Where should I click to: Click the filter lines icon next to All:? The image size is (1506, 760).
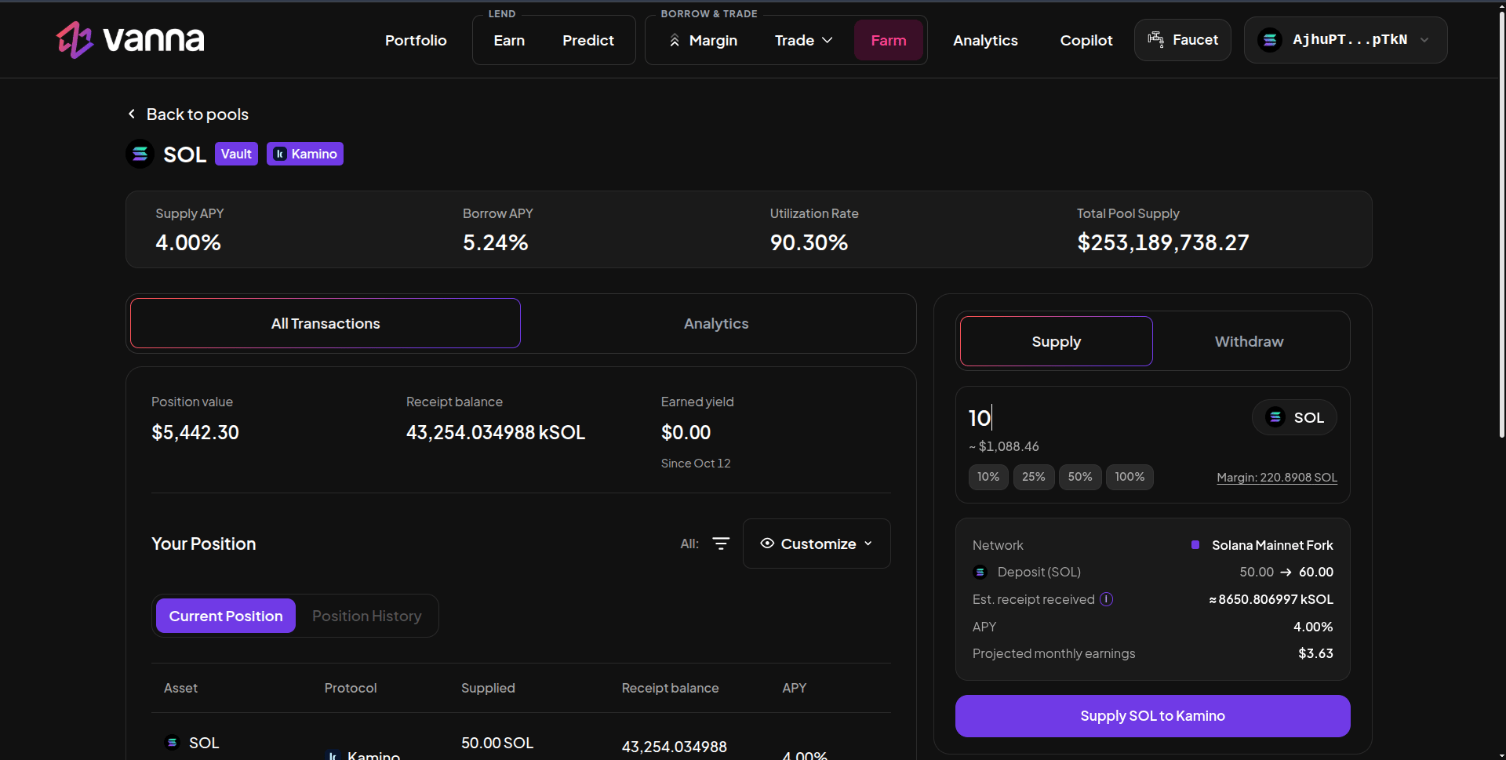pos(721,544)
